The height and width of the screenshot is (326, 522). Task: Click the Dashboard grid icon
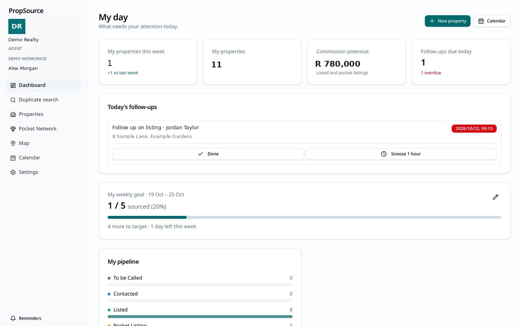(13, 85)
